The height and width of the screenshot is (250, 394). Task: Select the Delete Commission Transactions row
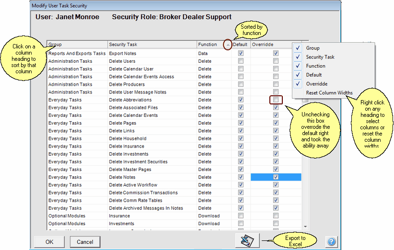(174, 193)
